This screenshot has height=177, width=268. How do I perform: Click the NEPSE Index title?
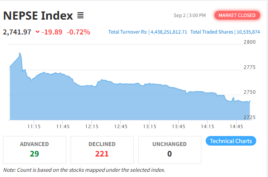[x=38, y=16]
